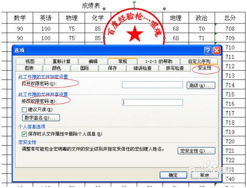Open the 数字签名 dialog

[x=41, y=118]
